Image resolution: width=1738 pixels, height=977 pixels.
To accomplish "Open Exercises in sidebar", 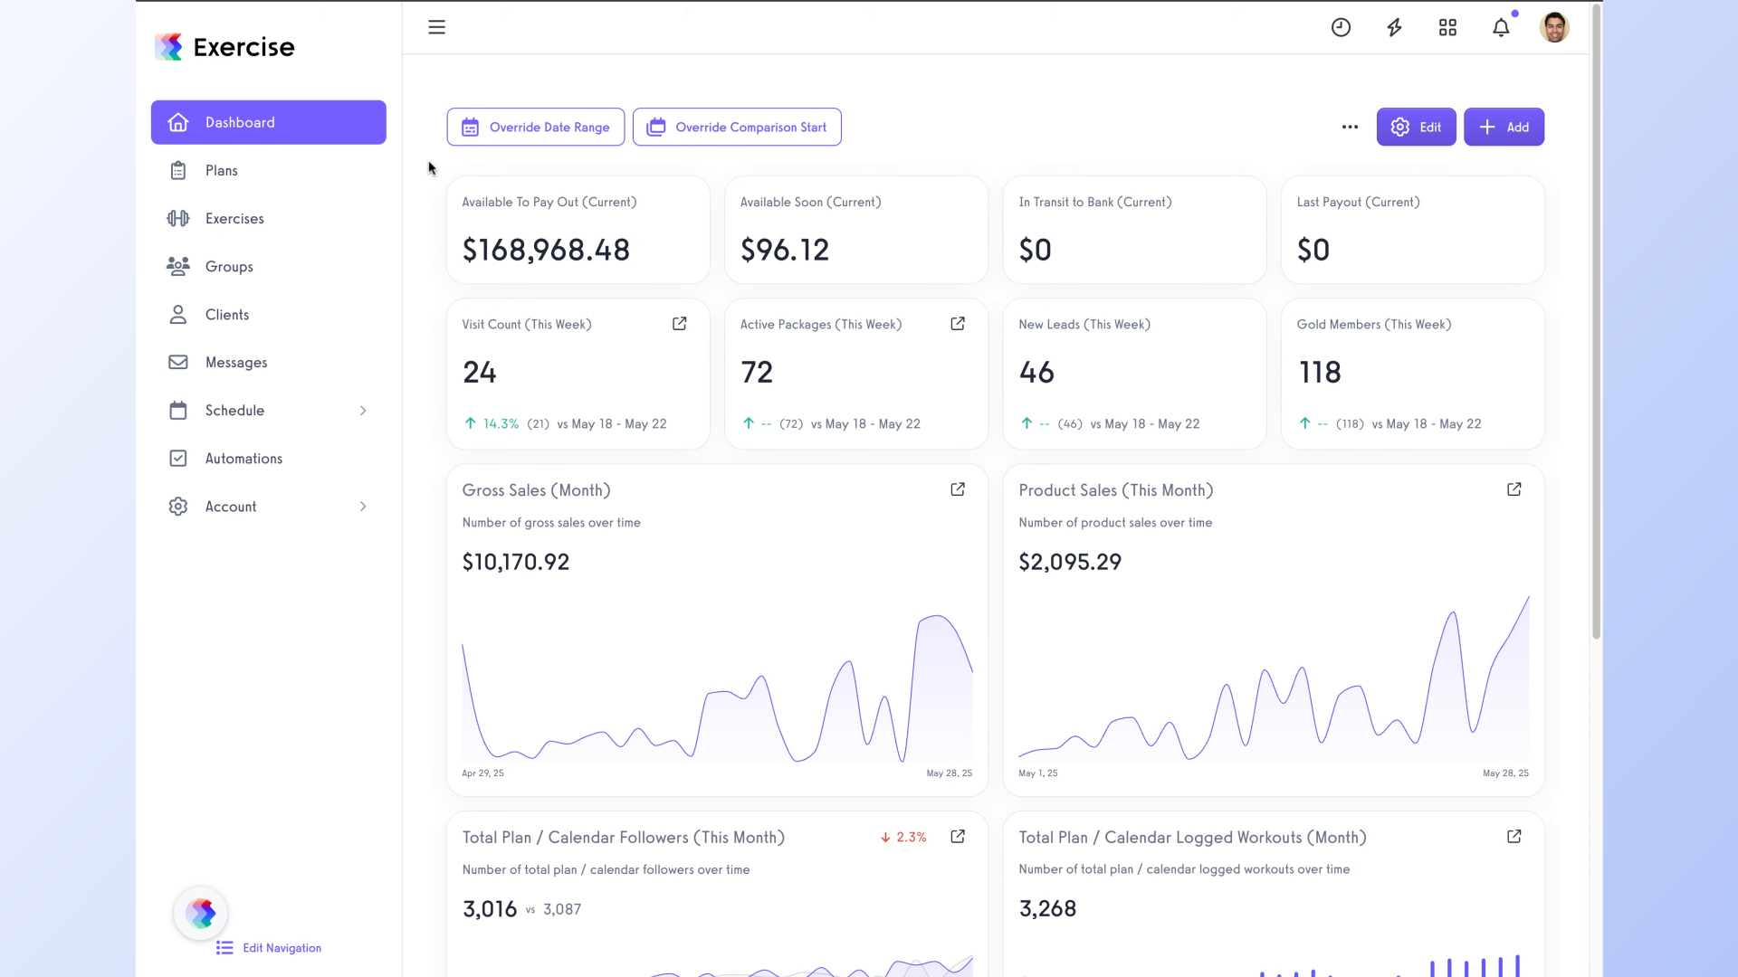I will point(269,218).
